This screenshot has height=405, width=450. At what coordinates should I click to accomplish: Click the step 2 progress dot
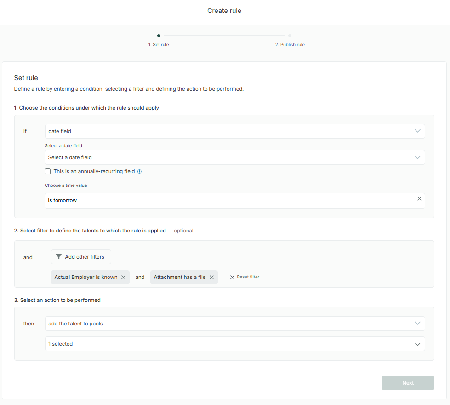290,35
